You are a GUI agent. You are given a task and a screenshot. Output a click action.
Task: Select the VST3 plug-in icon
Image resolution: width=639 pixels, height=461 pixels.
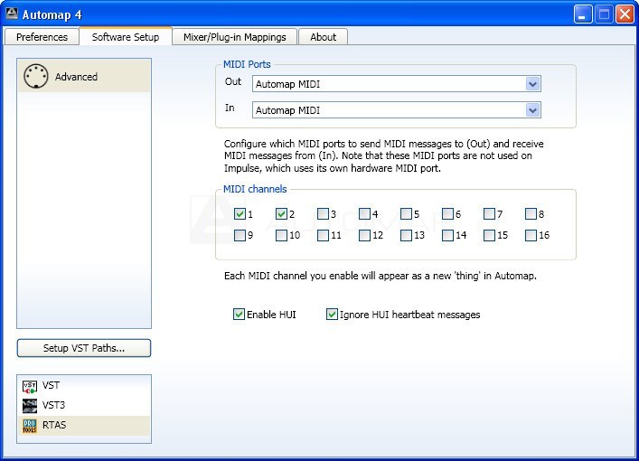30,406
